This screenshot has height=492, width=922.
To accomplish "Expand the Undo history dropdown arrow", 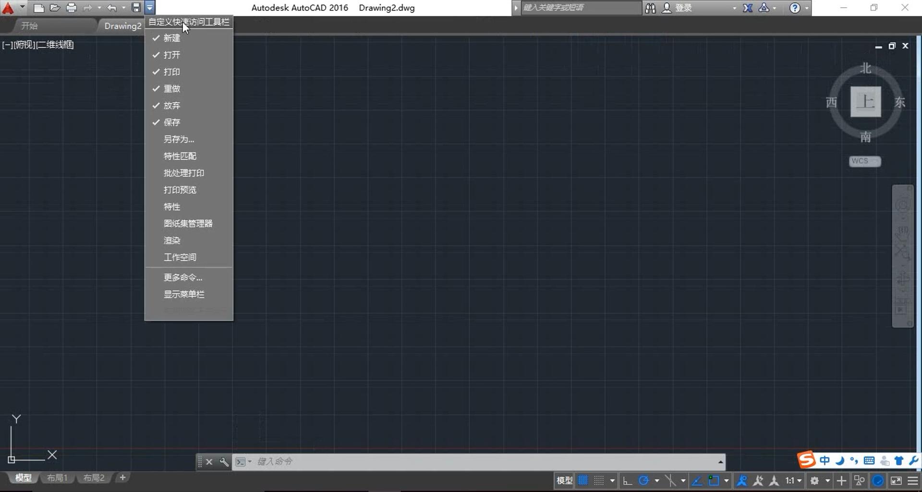I will [123, 8].
